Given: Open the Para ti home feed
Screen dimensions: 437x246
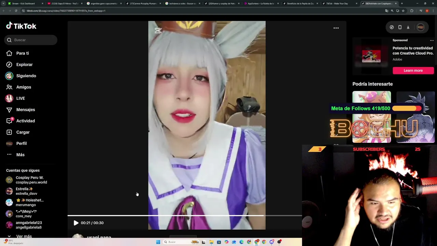Looking at the screenshot, I should coord(23,53).
